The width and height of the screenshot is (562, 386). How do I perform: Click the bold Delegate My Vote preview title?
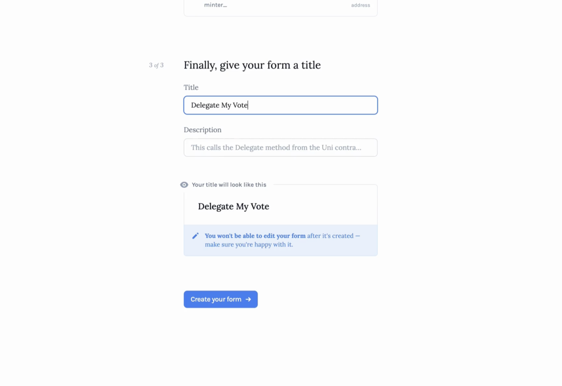click(x=233, y=206)
